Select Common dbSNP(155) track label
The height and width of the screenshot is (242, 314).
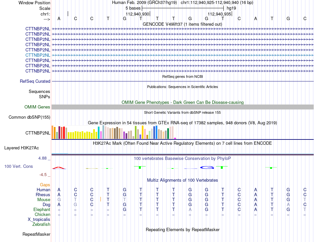(x=29, y=117)
